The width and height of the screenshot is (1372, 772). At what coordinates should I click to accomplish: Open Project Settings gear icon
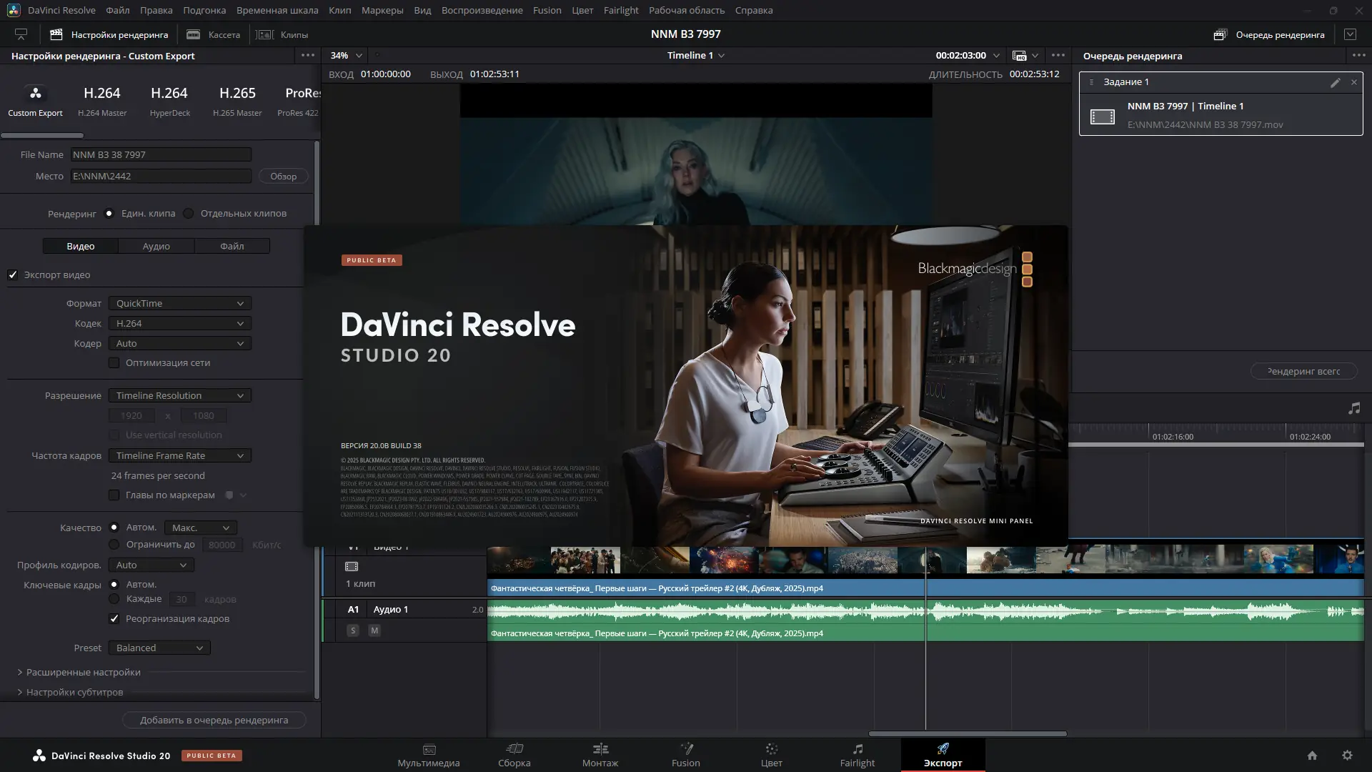point(1347,756)
